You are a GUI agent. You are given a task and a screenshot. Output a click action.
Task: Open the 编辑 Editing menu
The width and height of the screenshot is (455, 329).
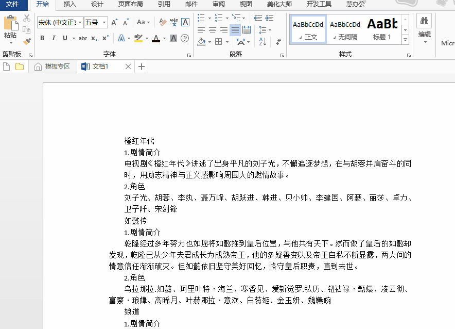point(424,28)
